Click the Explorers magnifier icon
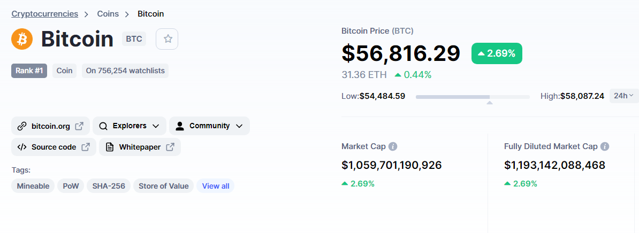The width and height of the screenshot is (639, 233). point(103,126)
